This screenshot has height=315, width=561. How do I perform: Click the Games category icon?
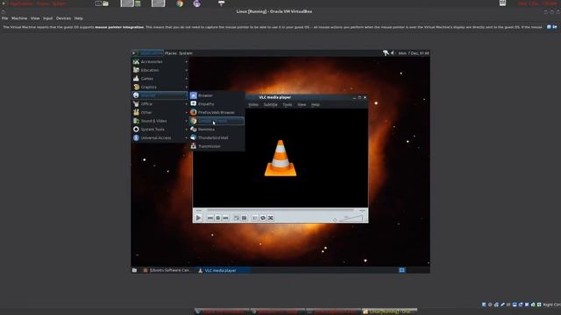[136, 78]
